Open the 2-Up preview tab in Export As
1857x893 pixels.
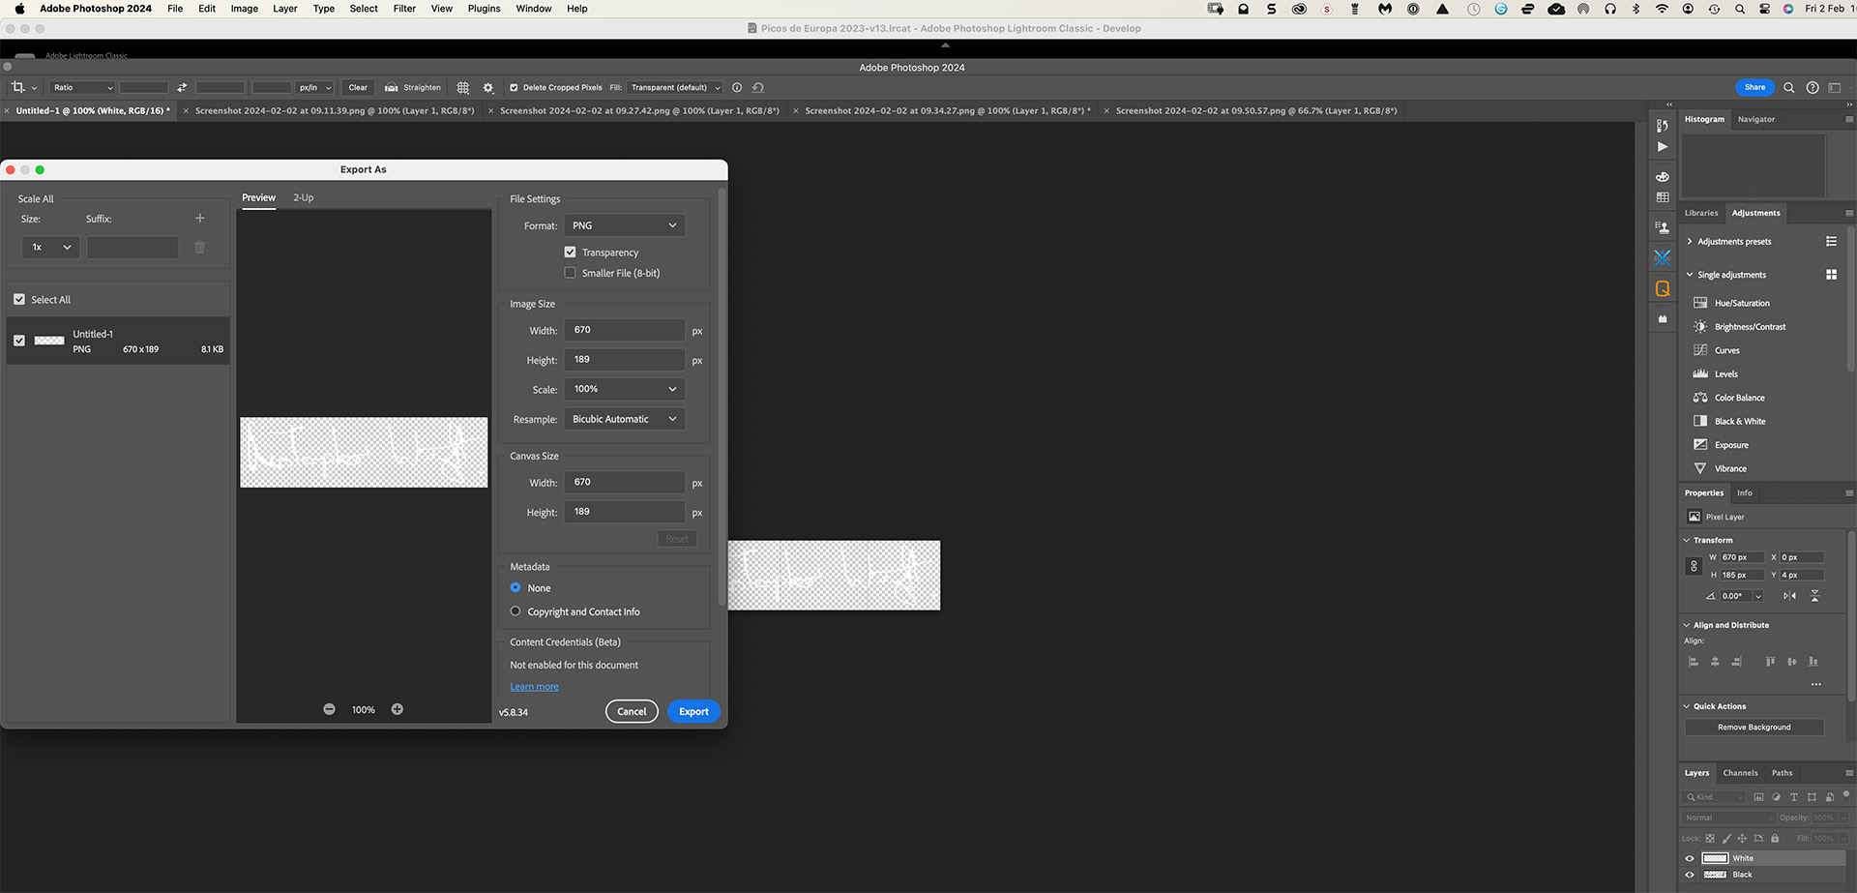[303, 197]
